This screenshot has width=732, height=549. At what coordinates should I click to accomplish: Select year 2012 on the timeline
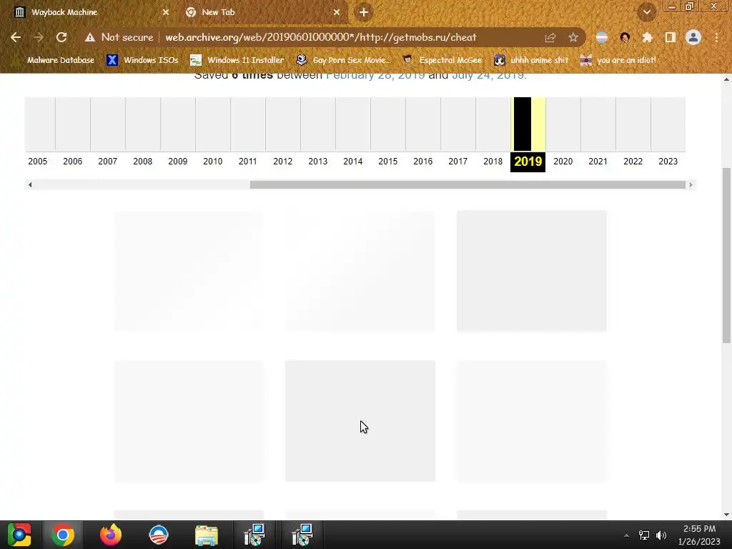point(282,162)
